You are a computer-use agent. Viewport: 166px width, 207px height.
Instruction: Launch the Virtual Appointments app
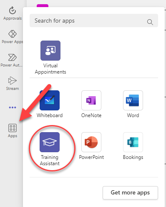coord(50,57)
